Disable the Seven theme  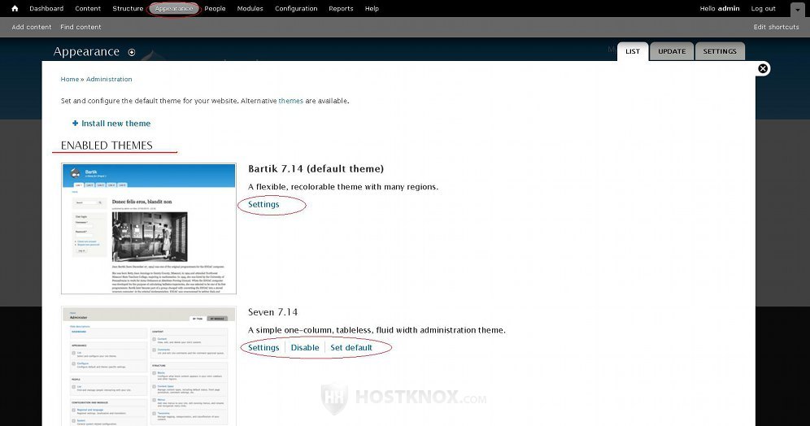(x=305, y=347)
